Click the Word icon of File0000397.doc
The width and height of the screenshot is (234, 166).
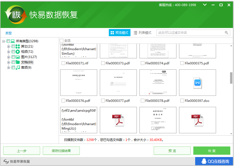click(x=198, y=83)
